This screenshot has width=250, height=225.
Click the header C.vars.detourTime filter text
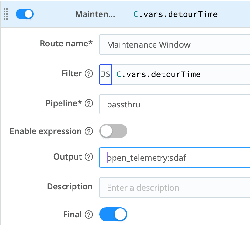(175, 14)
